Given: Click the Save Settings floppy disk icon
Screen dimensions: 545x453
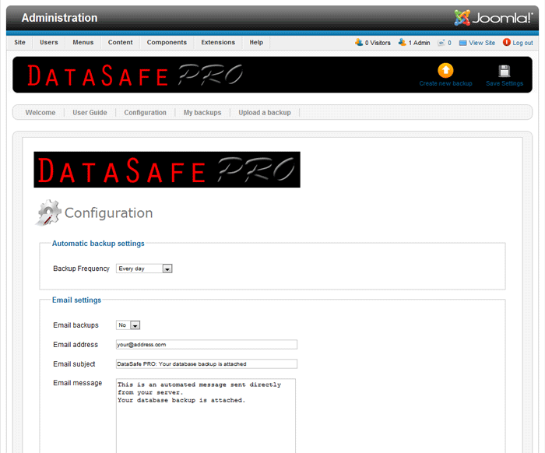Looking at the screenshot, I should point(504,71).
